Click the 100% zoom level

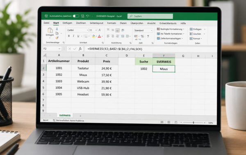click(x=210, y=123)
